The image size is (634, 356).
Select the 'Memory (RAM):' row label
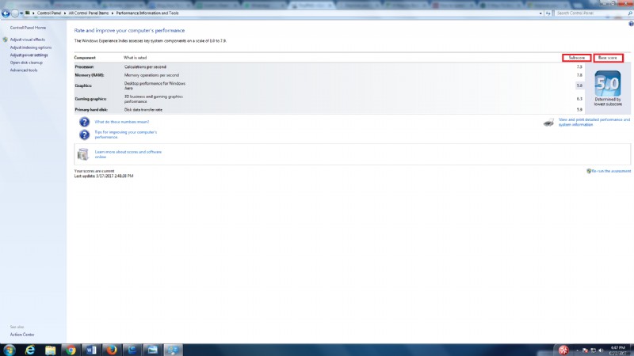[90, 75]
